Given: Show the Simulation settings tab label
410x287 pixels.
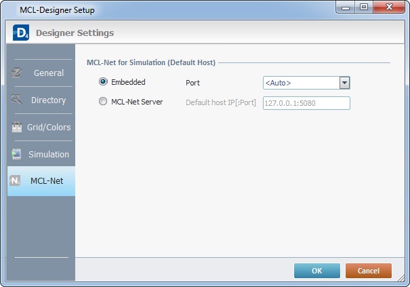Looking at the screenshot, I should pos(49,154).
